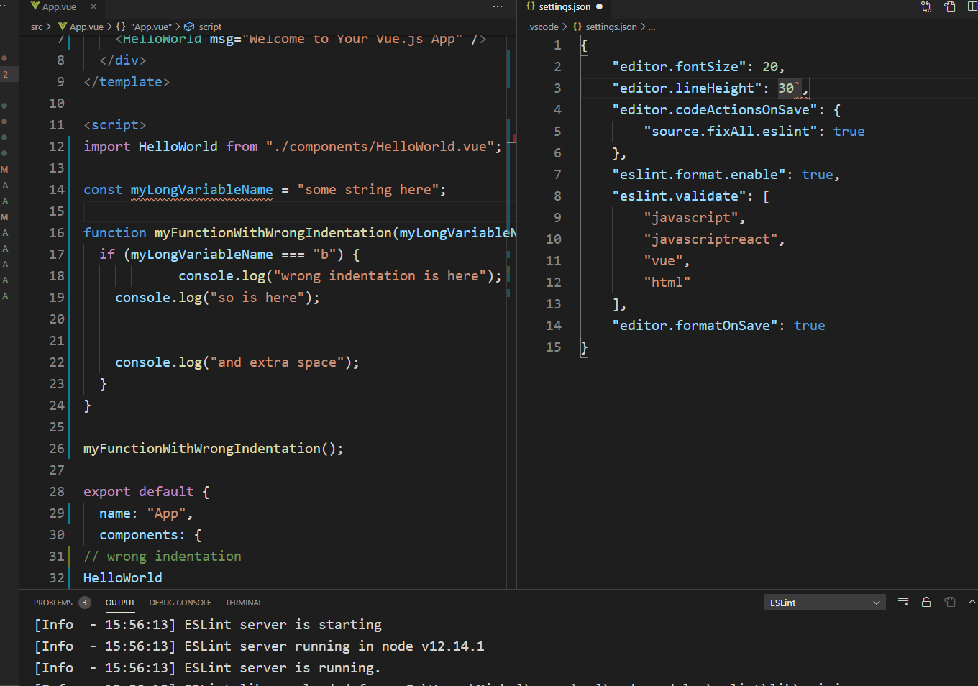Click the myFunctionWithWrongIndentation() call line

point(213,449)
